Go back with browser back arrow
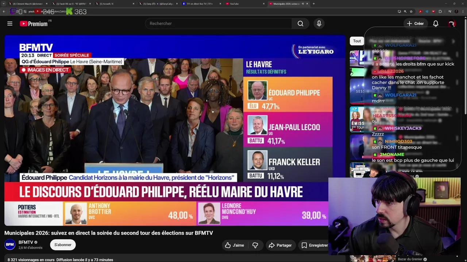Screen dimensions: 467x262 [4, 12]
